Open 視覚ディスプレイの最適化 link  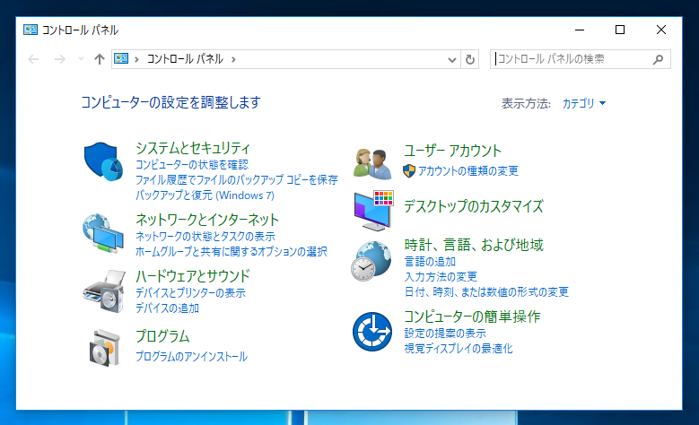459,349
